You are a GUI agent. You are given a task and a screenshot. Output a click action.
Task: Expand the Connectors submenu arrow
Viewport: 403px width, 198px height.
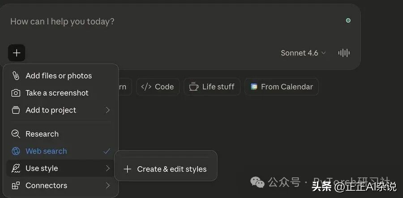(107, 185)
